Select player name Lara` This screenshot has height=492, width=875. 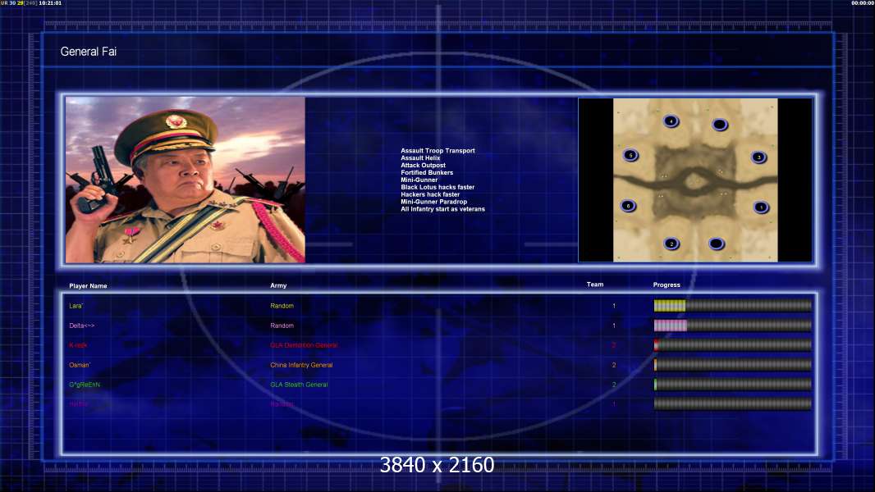[x=76, y=306]
